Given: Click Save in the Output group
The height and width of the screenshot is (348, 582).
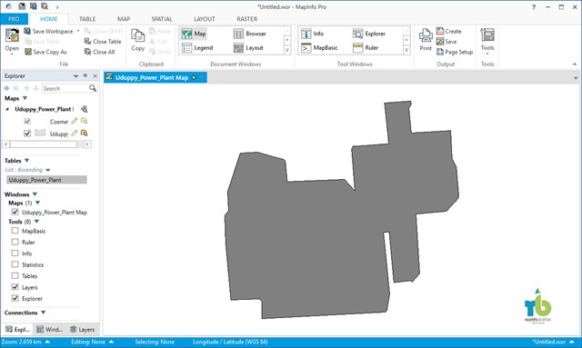Looking at the screenshot, I should (x=447, y=42).
